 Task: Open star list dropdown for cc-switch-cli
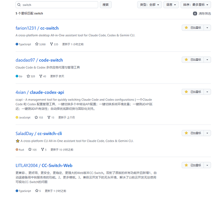coord(207,133)
